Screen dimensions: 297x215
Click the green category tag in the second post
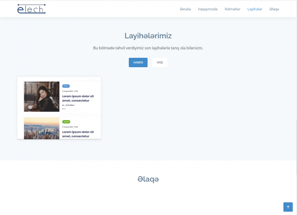[66, 122]
